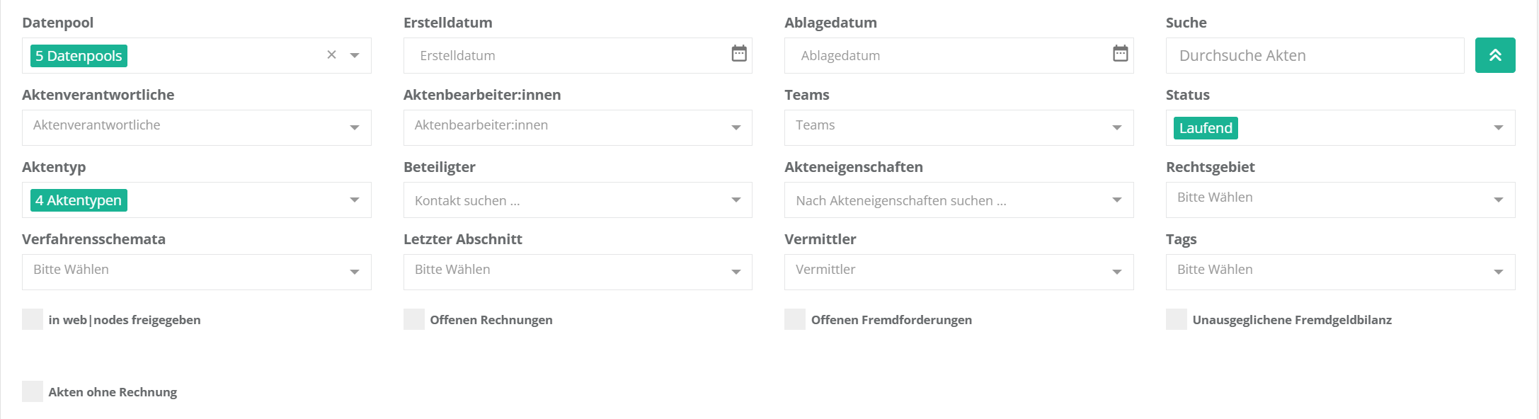Image resolution: width=1539 pixels, height=419 pixels.
Task: Open the Aktenverantwortliche dropdown
Action: (196, 127)
